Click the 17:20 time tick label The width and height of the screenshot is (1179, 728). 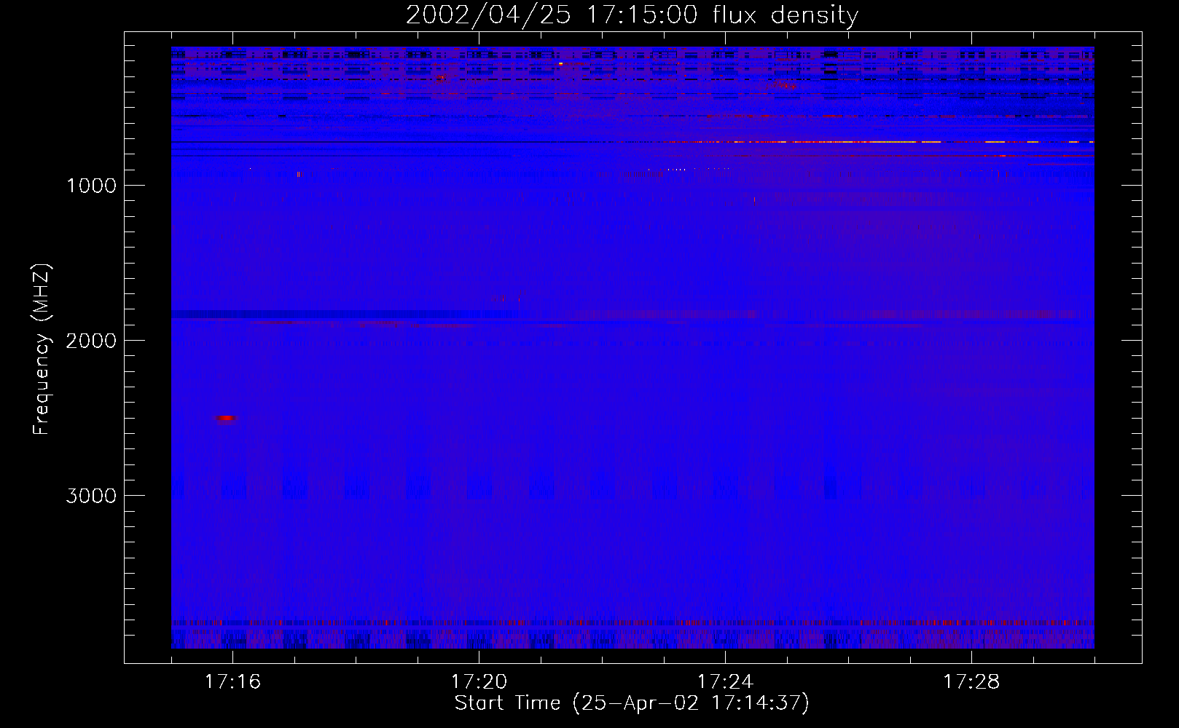tap(479, 681)
